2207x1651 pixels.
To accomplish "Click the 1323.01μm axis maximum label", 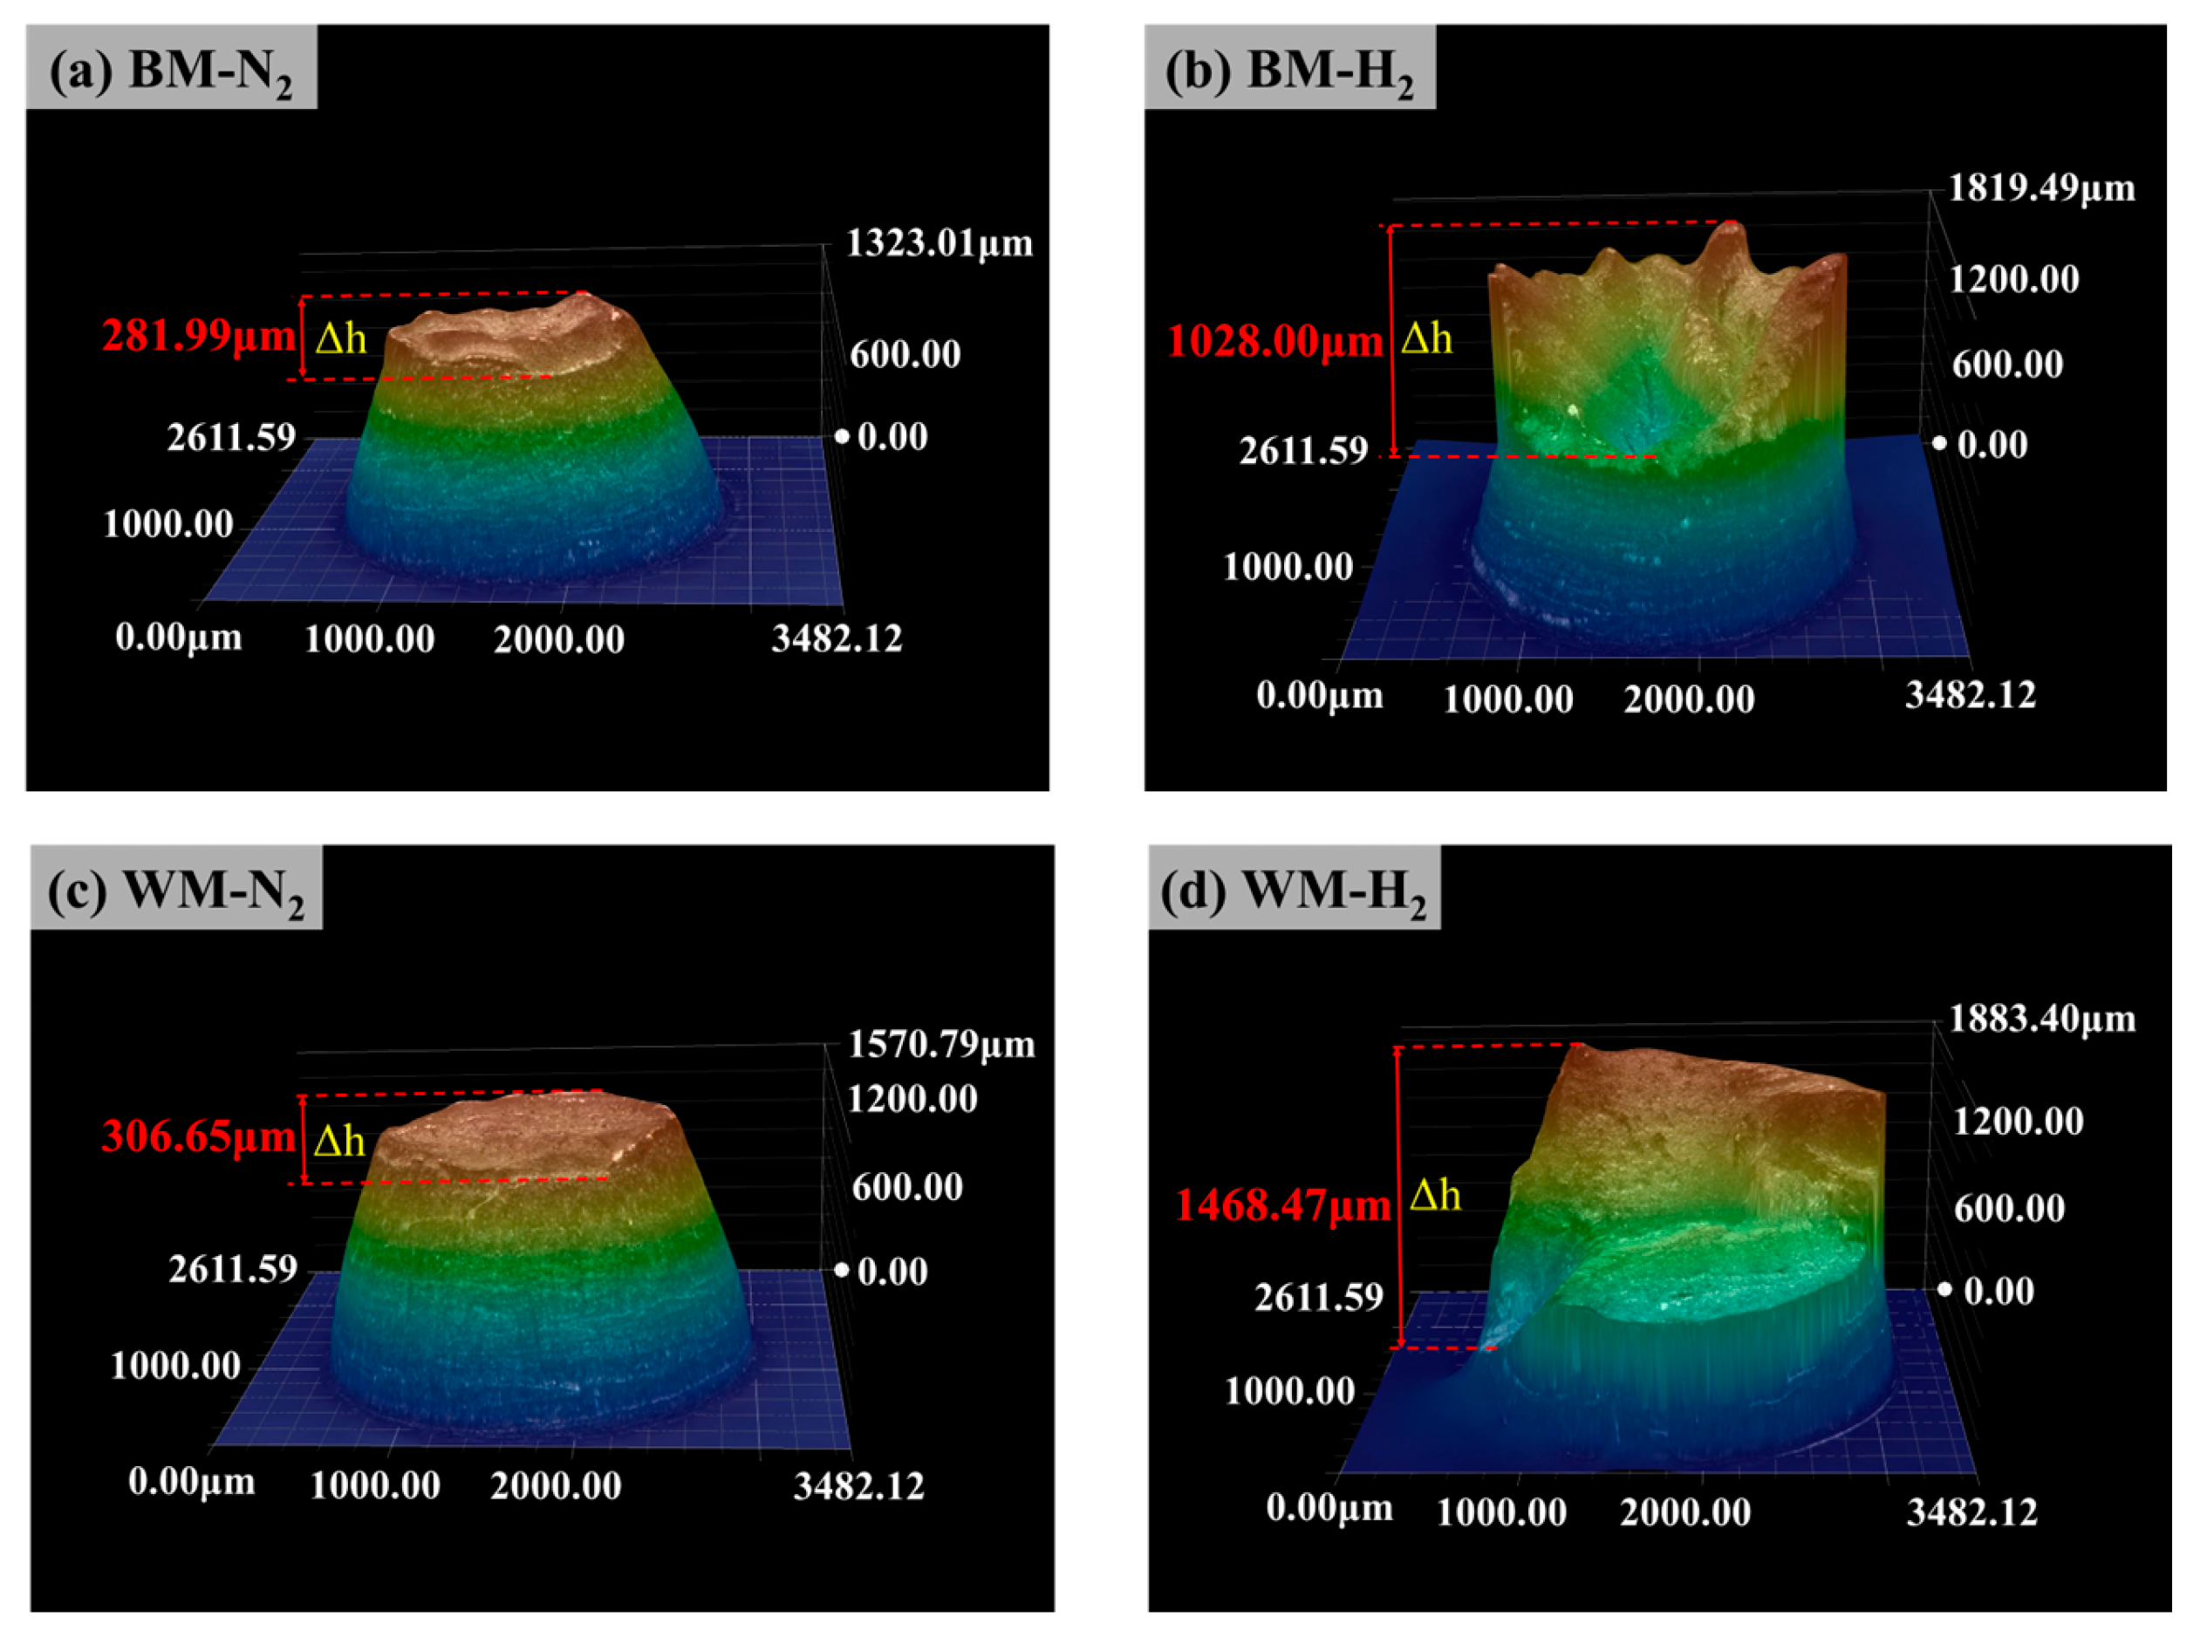I will point(939,243).
